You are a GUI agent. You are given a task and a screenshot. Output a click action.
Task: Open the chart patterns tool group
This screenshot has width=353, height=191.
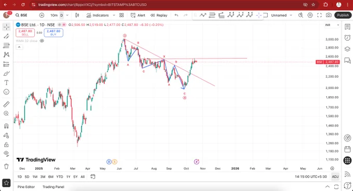6,55
